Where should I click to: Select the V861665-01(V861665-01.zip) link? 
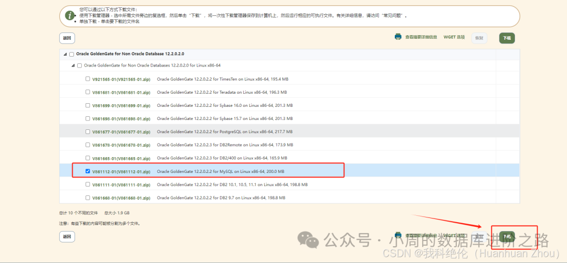[x=121, y=158]
